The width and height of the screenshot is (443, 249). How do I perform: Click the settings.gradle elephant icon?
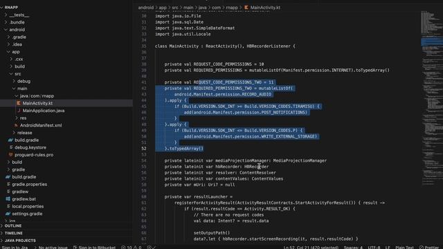8,214
